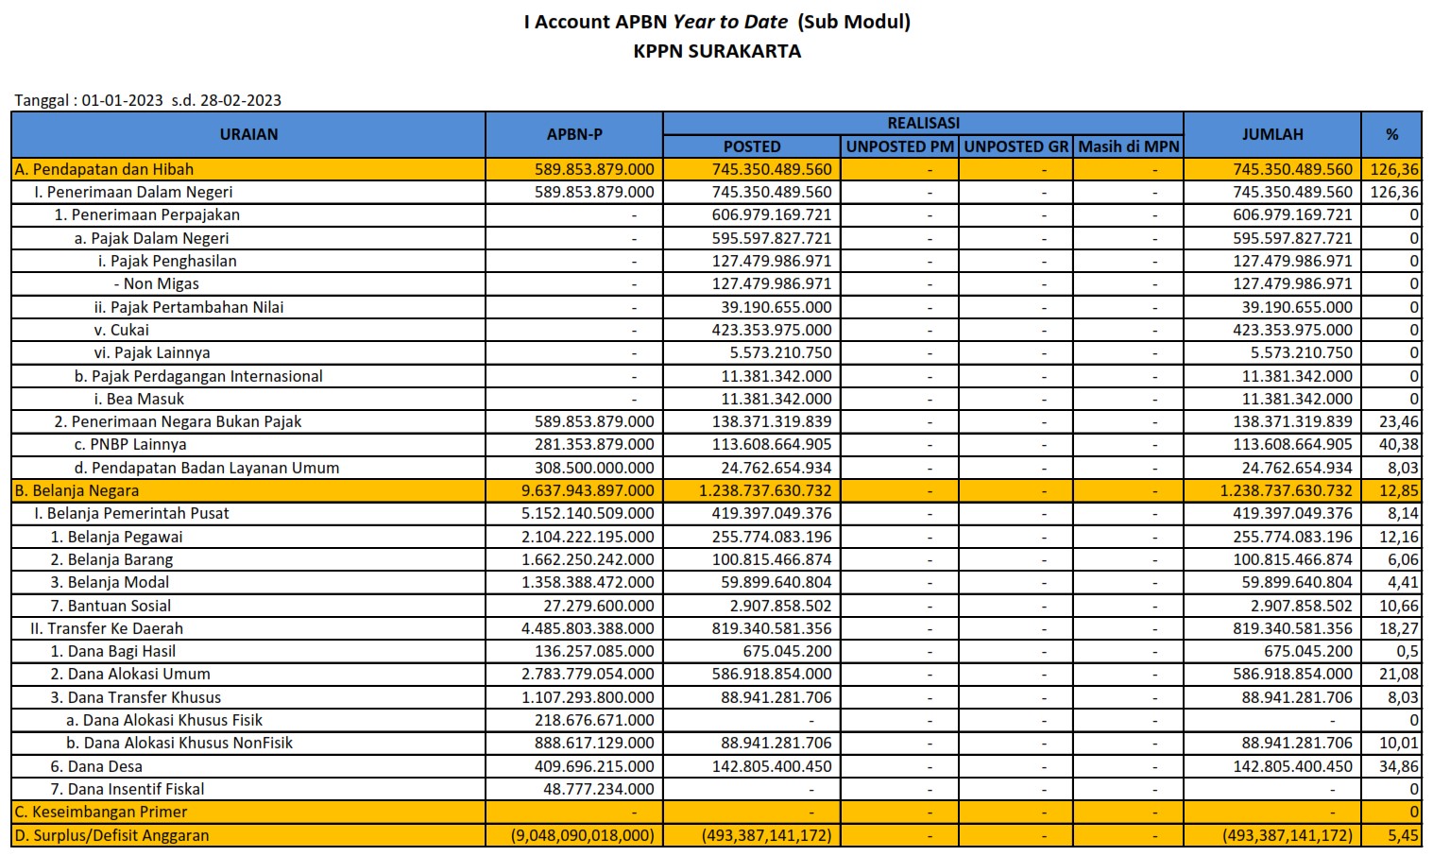Click the Masih di MPN sub-header
The width and height of the screenshot is (1433, 856).
click(x=1129, y=146)
